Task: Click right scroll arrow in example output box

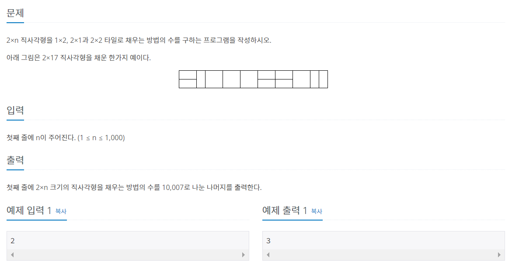Action: click(x=499, y=255)
